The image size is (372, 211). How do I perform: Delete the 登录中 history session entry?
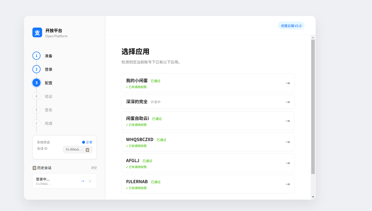(x=90, y=181)
